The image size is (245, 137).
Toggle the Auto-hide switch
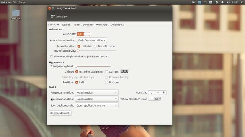[x=83, y=34]
